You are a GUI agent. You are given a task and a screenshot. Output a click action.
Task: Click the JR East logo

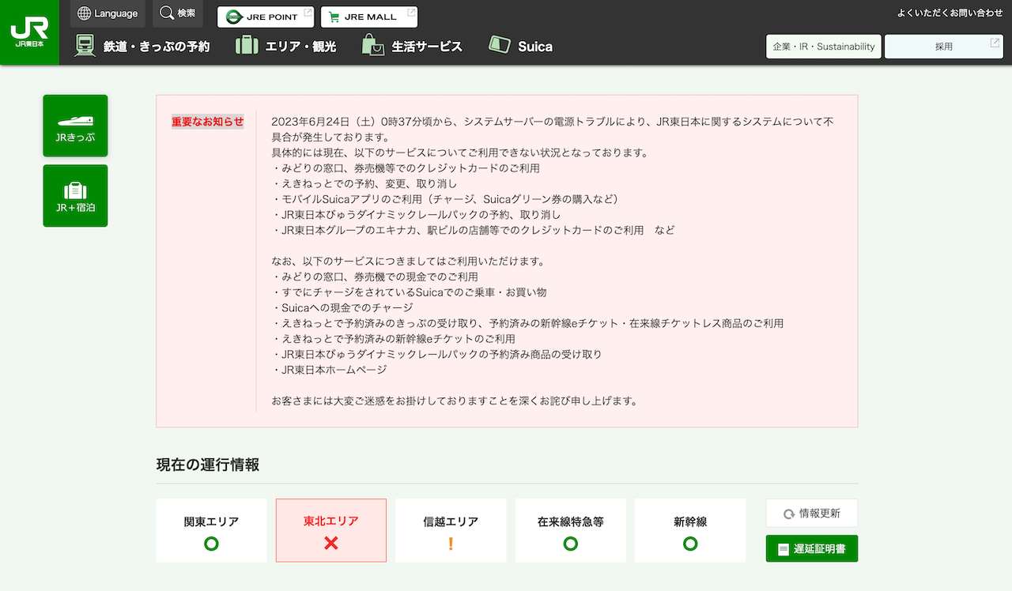tap(29, 32)
